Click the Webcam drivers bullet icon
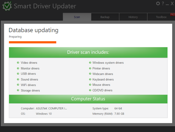The image size is (175, 132). (x=90, y=74)
